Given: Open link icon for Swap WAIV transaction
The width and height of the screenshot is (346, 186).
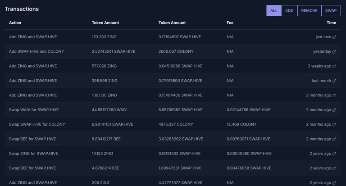Looking at the screenshot, I should pos(334,110).
